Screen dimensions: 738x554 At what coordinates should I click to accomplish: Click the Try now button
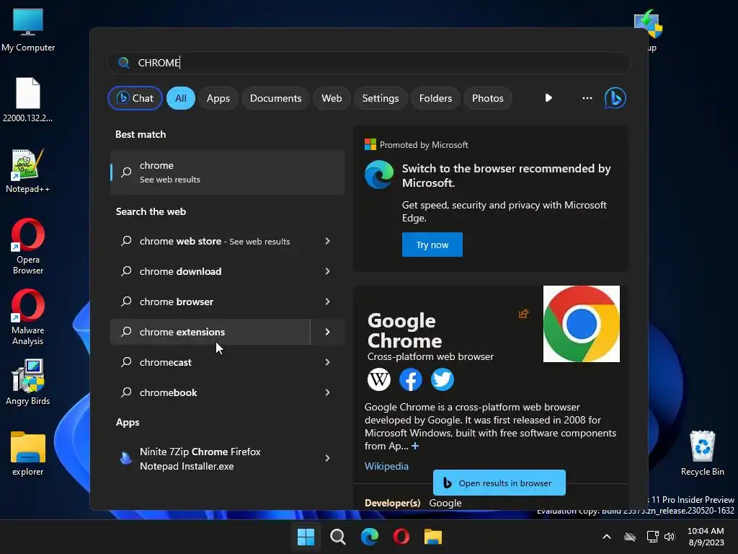(432, 245)
